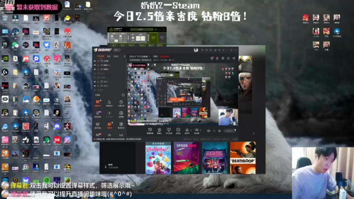Open the user avatar in the streaming app title bar

pyautogui.click(x=196, y=50)
